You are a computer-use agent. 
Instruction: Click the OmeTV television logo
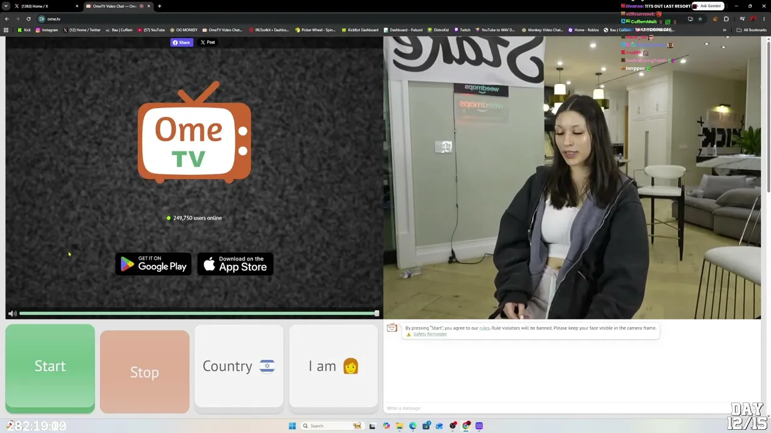click(x=195, y=134)
